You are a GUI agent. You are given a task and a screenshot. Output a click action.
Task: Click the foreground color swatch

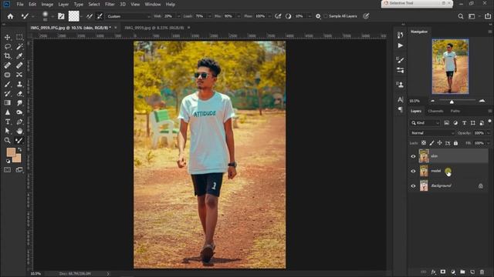(x=11, y=152)
